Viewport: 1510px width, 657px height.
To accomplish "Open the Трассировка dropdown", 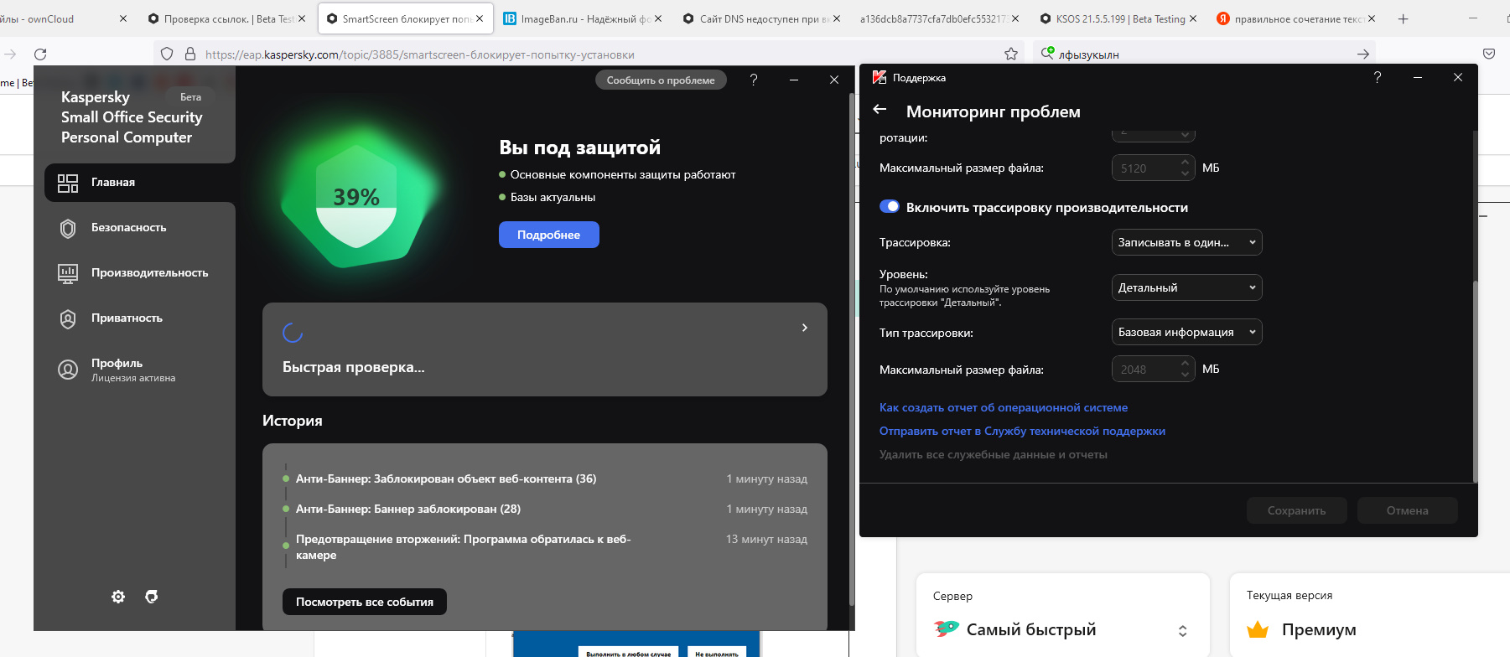I will point(1186,242).
